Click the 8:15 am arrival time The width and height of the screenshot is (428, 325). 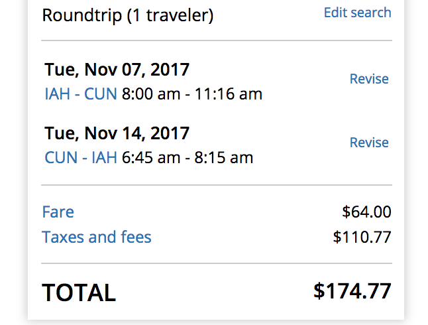point(224,158)
